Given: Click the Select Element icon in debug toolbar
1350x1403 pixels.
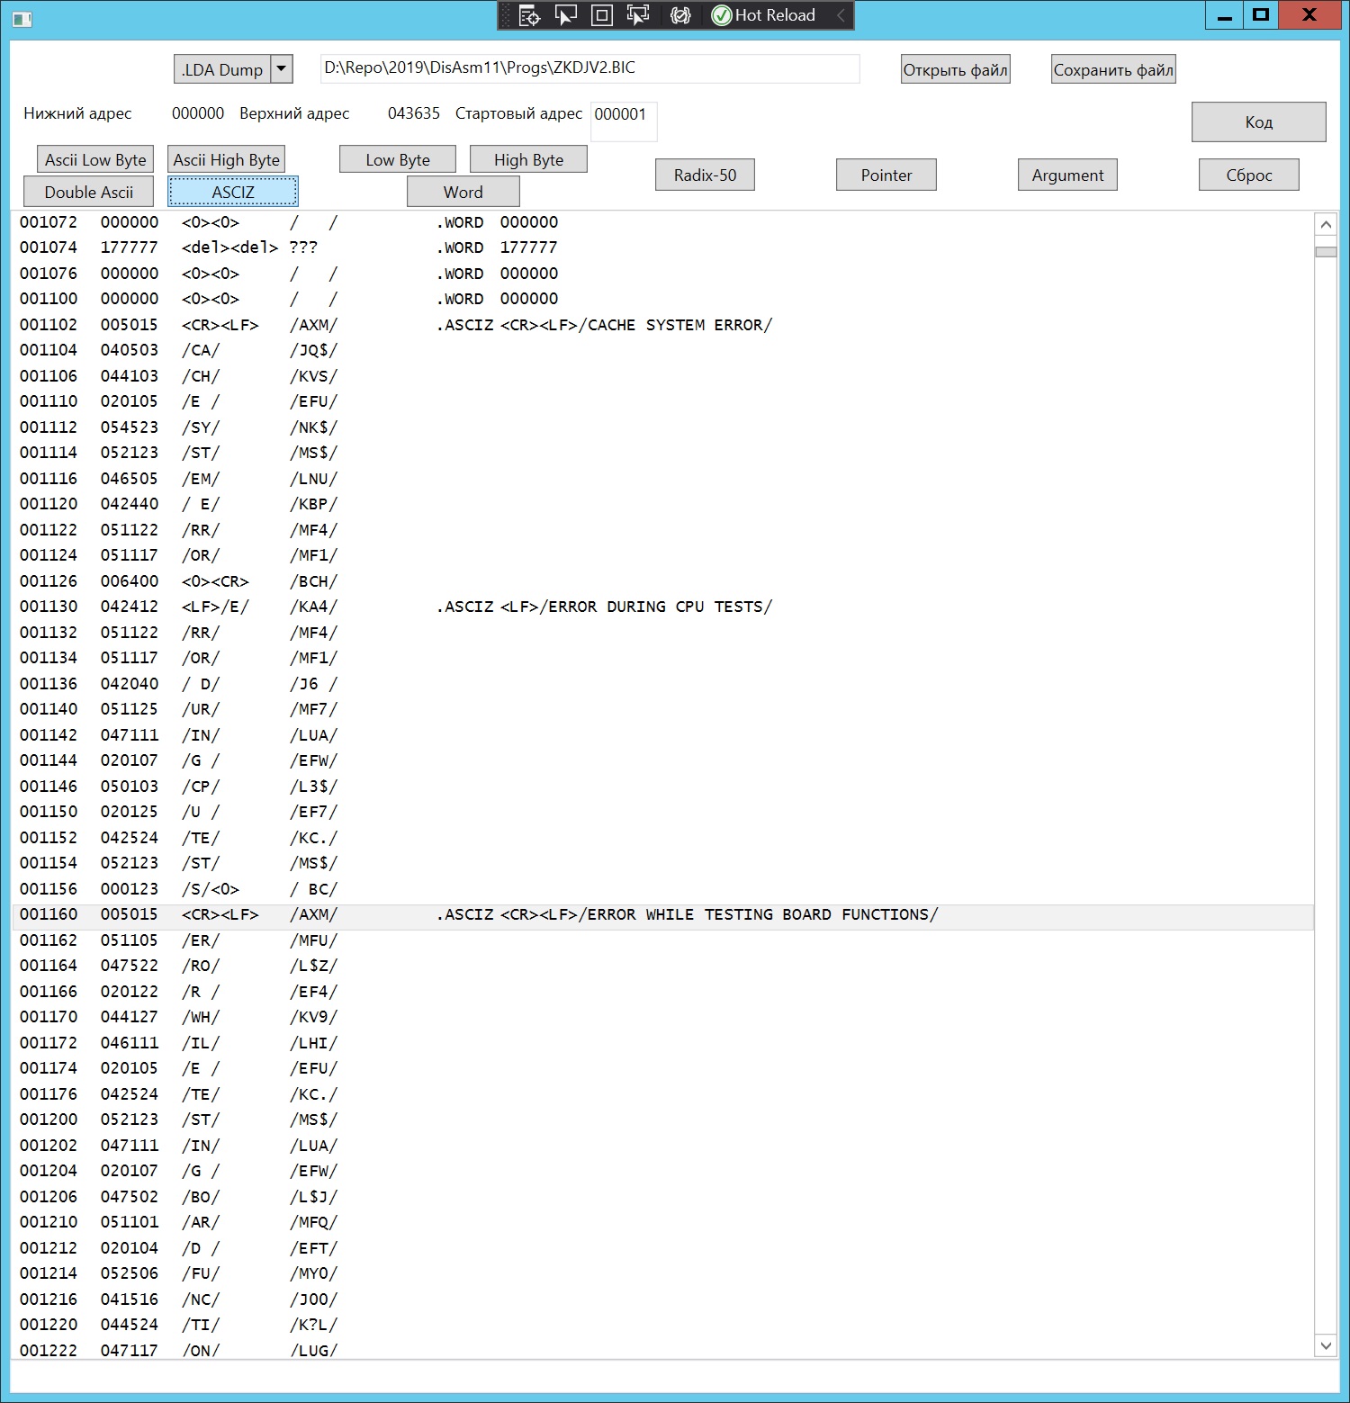Looking at the screenshot, I should pos(565,15).
